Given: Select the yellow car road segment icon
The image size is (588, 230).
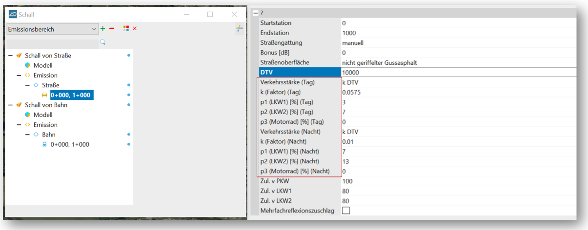Looking at the screenshot, I should tap(45, 95).
